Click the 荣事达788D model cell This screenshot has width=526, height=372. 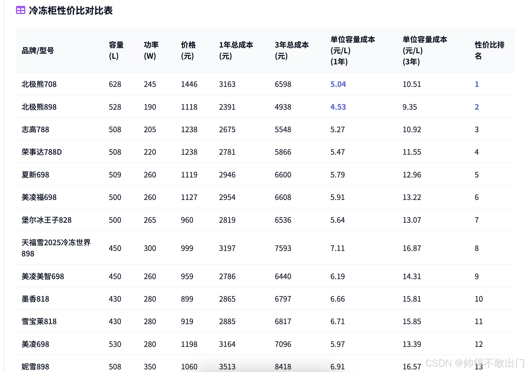(x=42, y=152)
